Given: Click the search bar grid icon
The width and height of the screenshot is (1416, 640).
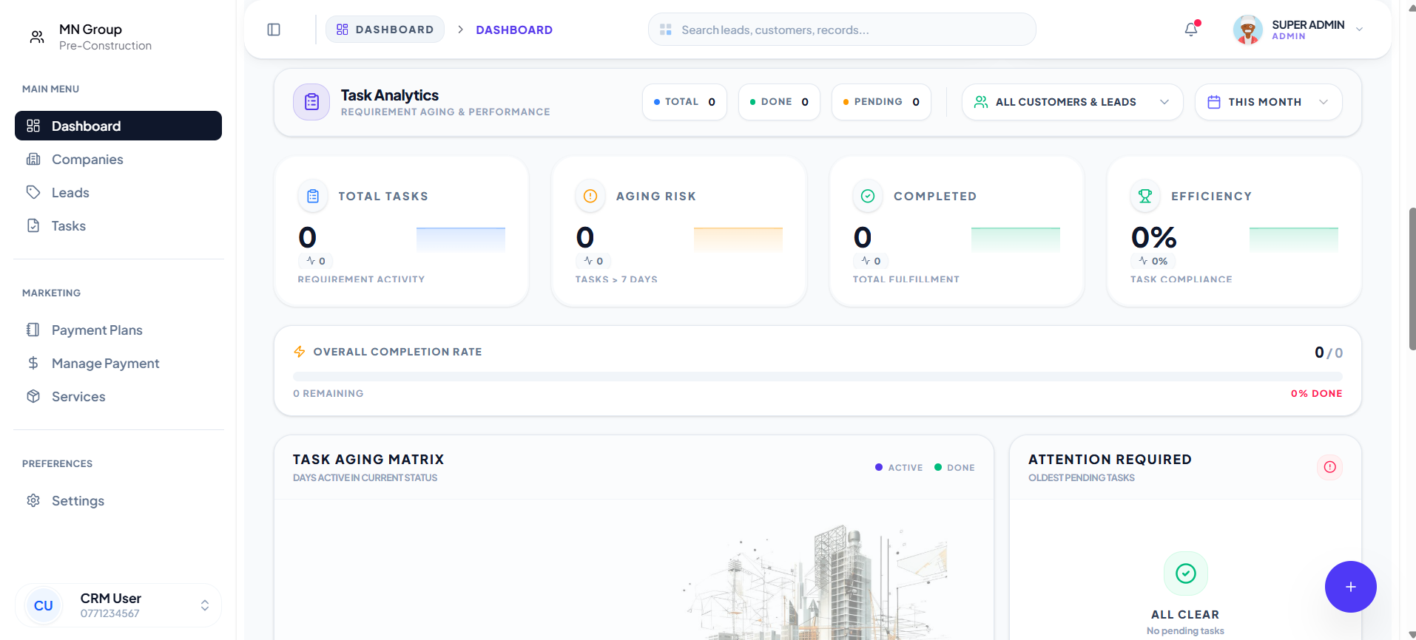Looking at the screenshot, I should click(x=666, y=30).
